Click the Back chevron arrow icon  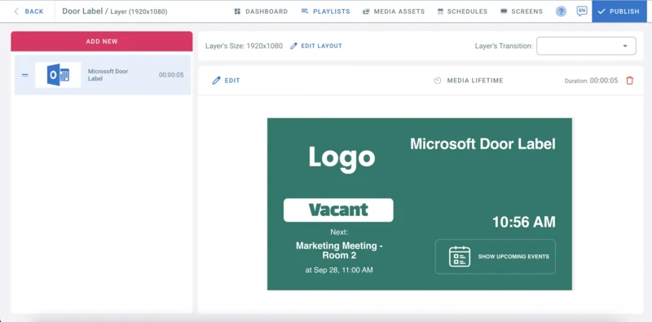tap(16, 11)
